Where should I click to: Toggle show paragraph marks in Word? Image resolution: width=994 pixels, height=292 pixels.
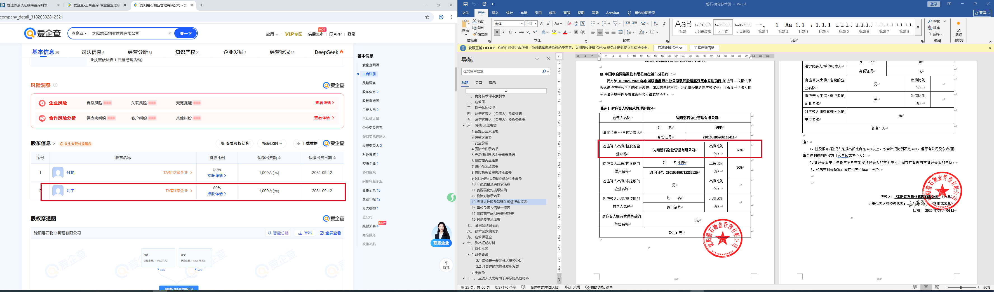pos(664,23)
